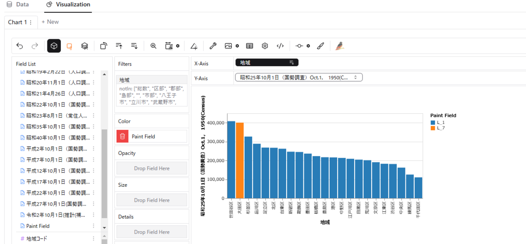Open options menu for 平成7年10月1日 field
526x244 pixels.
(x=93, y=160)
